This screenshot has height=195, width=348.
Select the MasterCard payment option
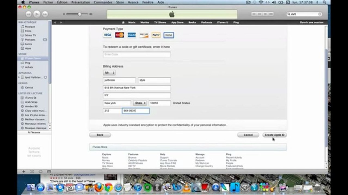119,35
